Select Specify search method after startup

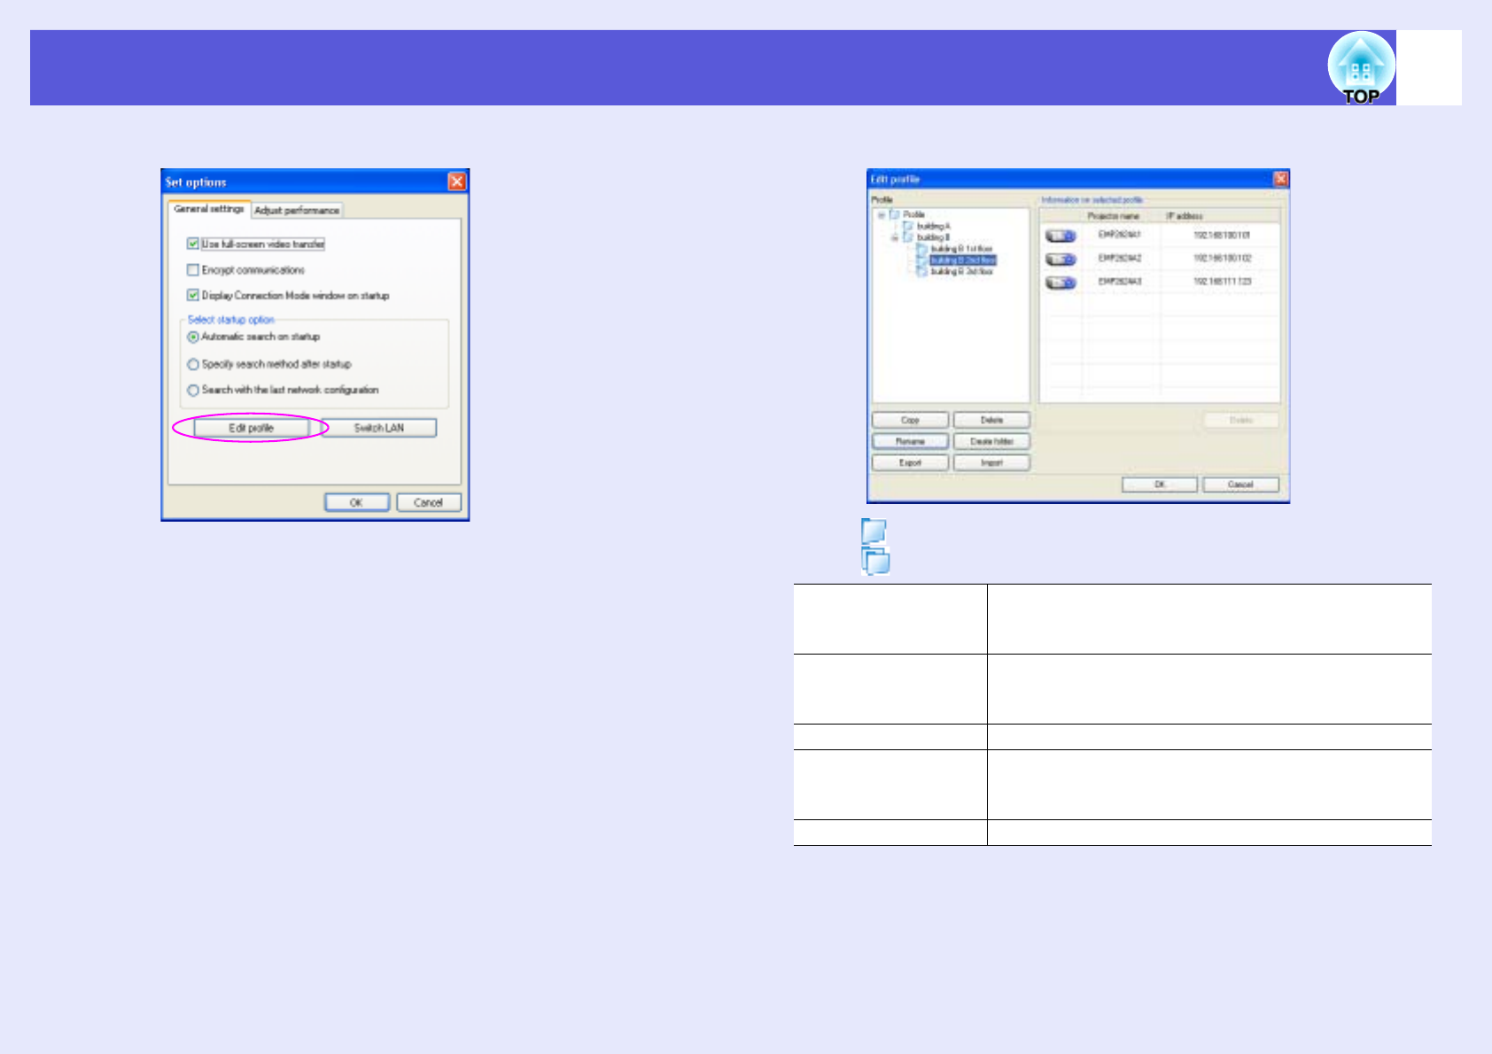tap(192, 364)
